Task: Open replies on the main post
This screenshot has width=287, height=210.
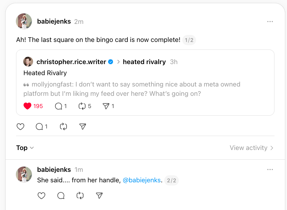Action: point(39,126)
